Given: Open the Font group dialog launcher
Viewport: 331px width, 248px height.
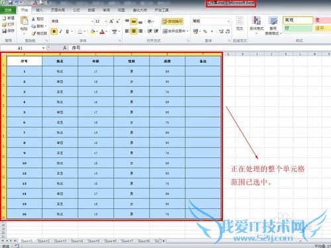Looking at the screenshot, I should click(120, 41).
